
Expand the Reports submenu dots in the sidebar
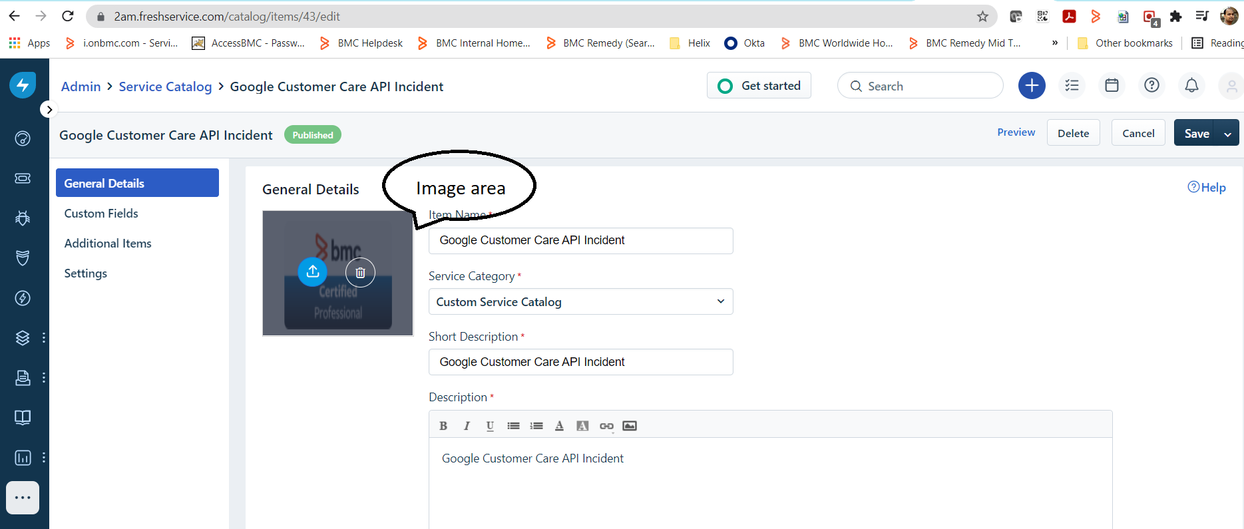(x=44, y=458)
